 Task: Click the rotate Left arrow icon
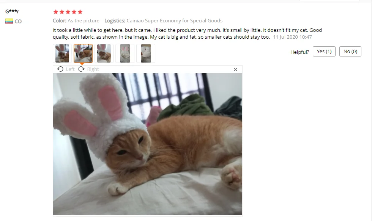click(60, 69)
